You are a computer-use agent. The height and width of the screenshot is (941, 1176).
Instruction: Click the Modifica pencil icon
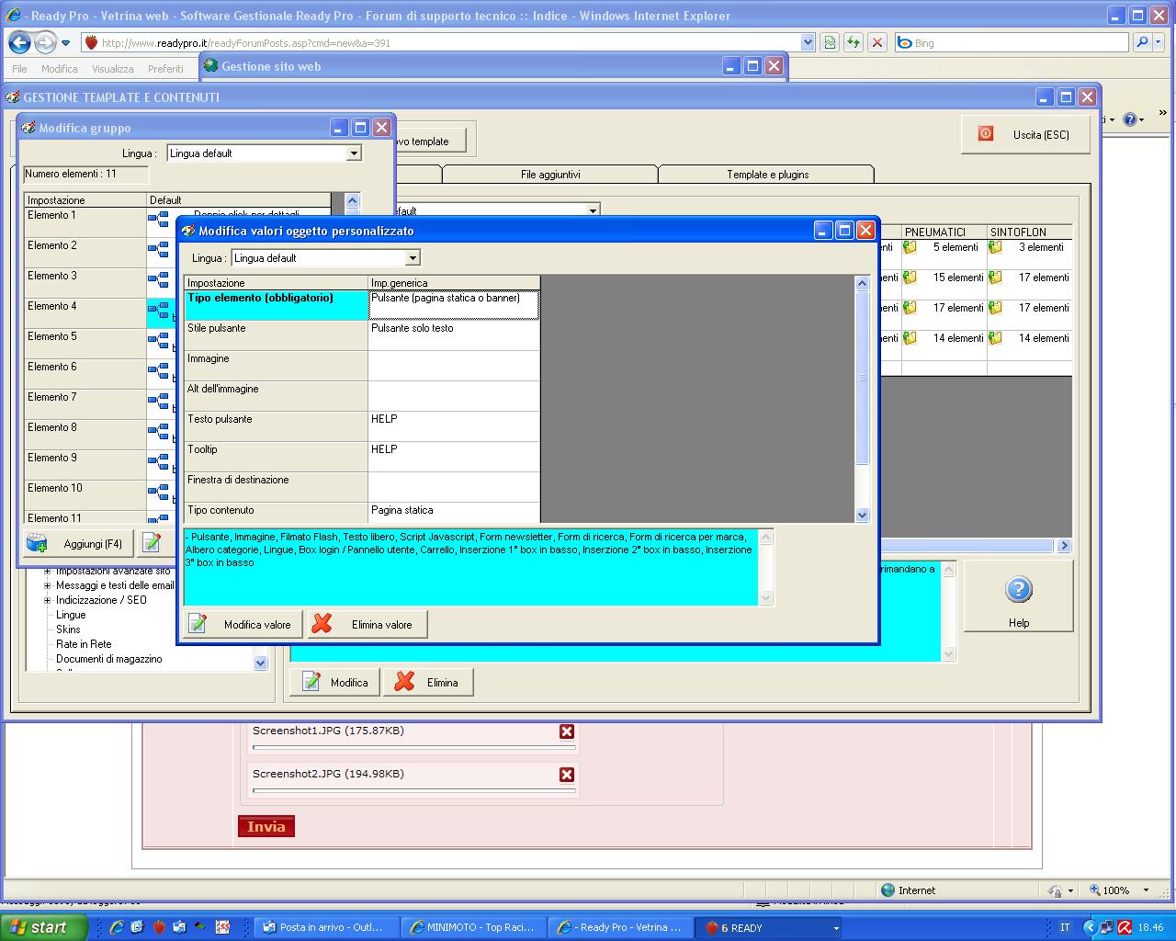311,682
